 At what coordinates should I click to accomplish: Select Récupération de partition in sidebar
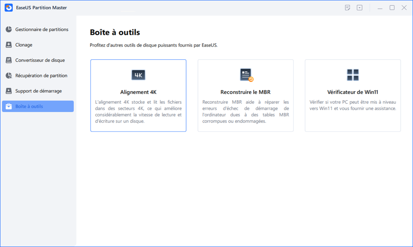(x=38, y=75)
